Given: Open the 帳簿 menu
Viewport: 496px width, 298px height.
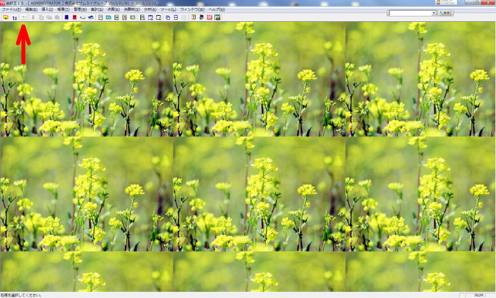Looking at the screenshot, I should 63,10.
